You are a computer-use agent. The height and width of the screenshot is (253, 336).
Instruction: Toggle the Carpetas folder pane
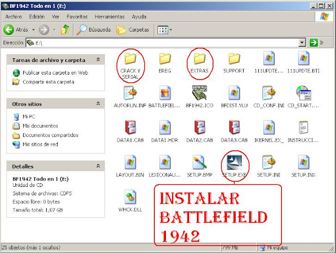pos(133,29)
